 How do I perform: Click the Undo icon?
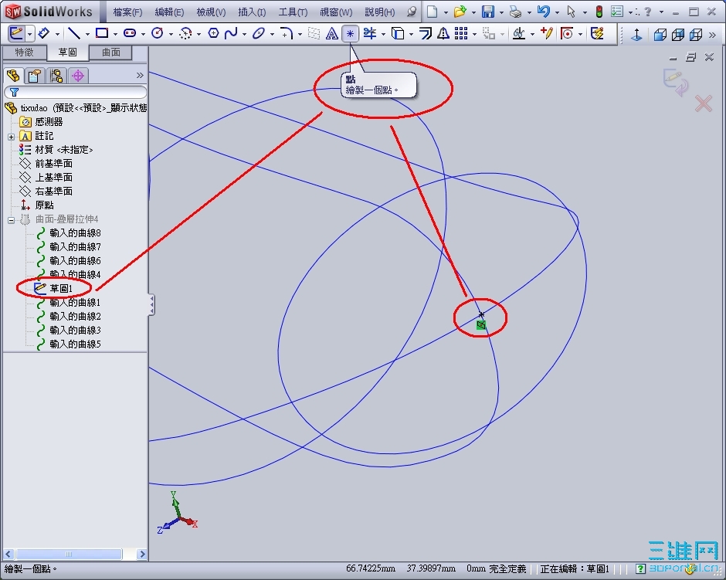(x=544, y=12)
